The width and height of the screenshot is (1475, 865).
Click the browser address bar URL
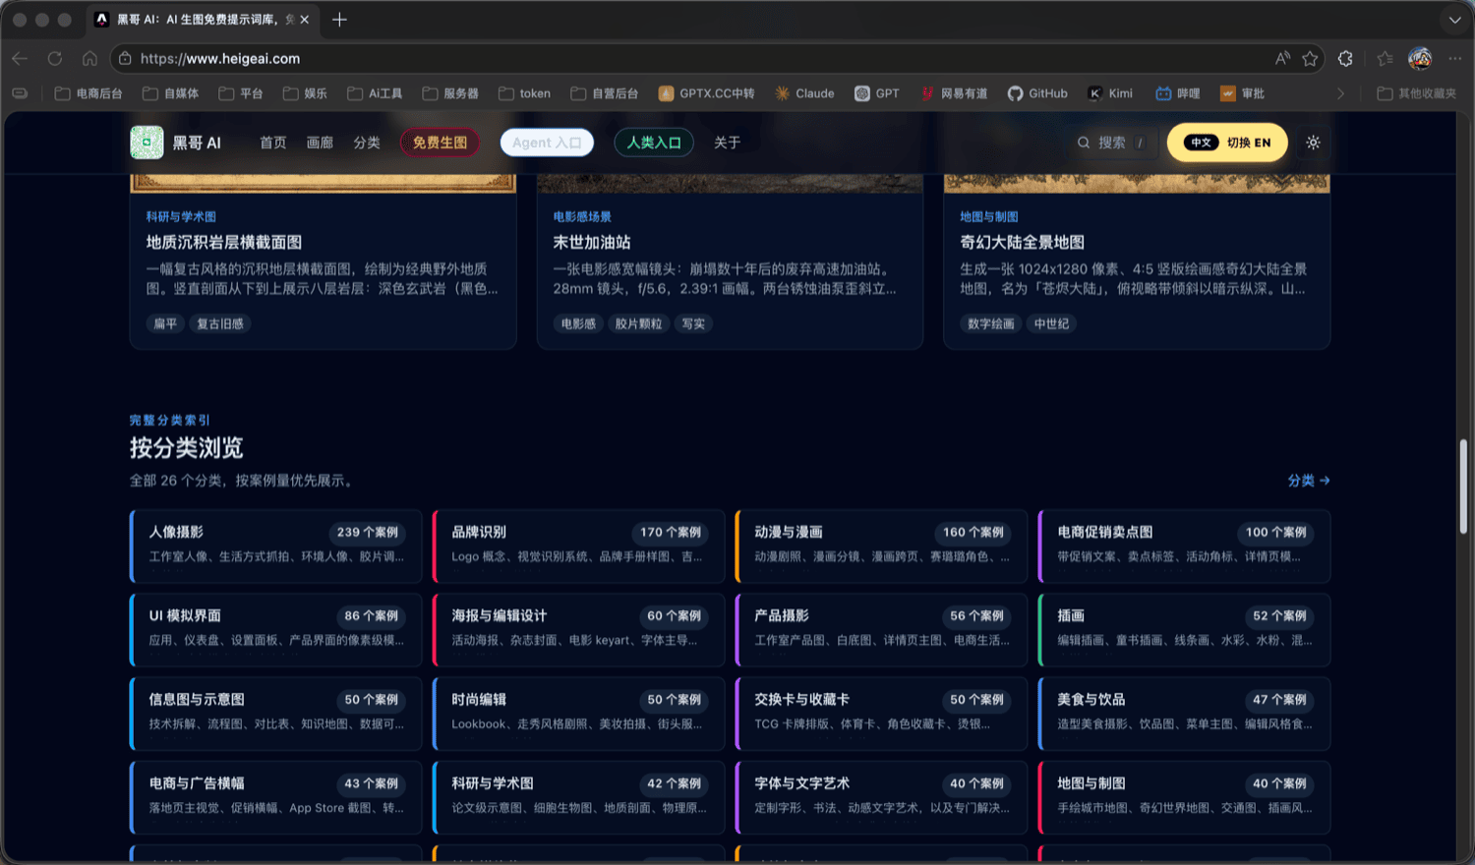coord(220,59)
